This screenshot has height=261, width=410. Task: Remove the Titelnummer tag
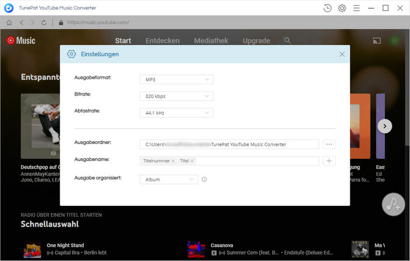click(x=173, y=161)
